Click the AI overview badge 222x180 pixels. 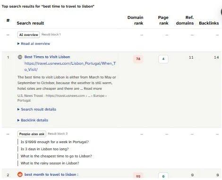click(28, 35)
